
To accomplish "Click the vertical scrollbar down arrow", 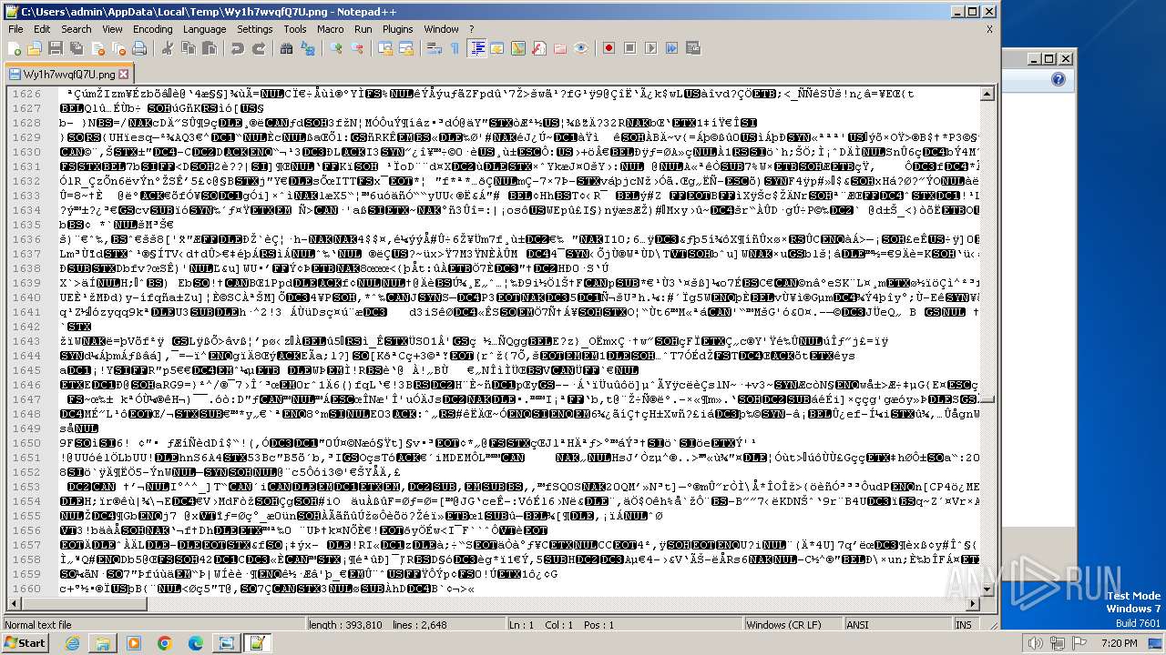I will coord(987,591).
